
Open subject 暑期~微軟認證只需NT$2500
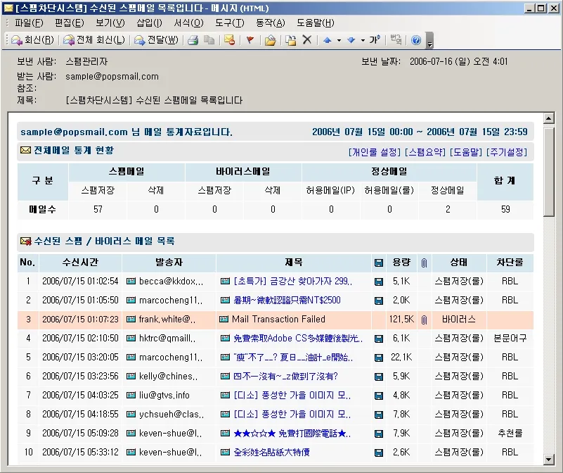287,301
